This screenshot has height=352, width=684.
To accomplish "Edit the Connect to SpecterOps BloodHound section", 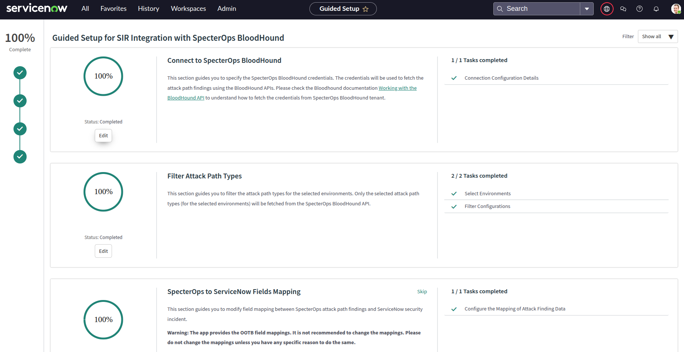I will pos(103,136).
